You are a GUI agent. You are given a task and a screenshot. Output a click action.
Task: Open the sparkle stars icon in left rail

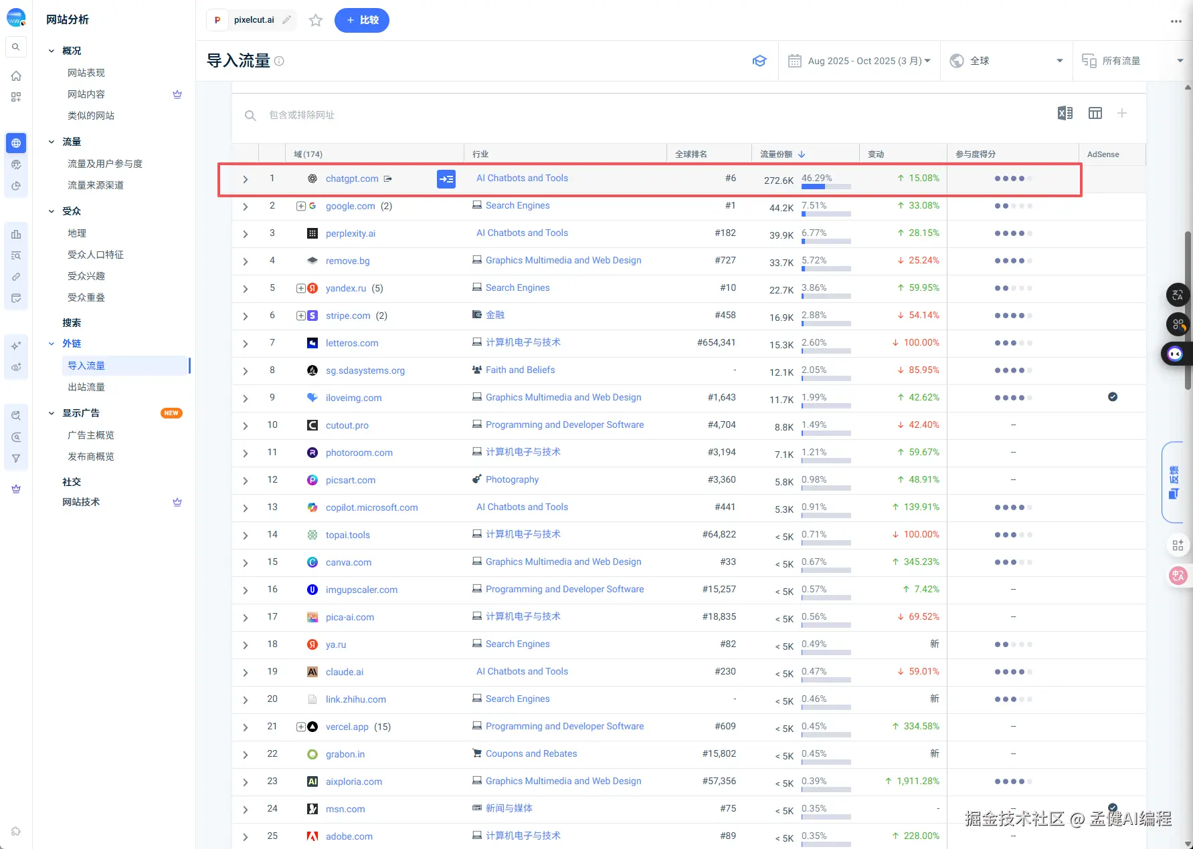pos(16,346)
